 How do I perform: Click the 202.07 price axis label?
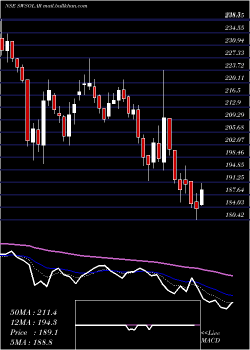click(x=234, y=140)
